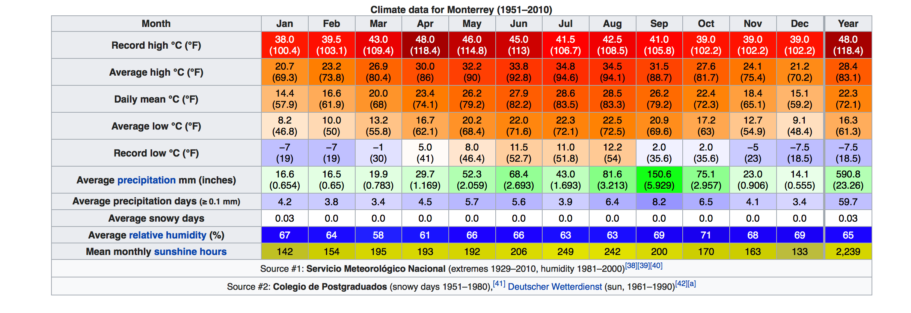
Task: Click the Average high °C (°F) row label
Action: coord(156,72)
